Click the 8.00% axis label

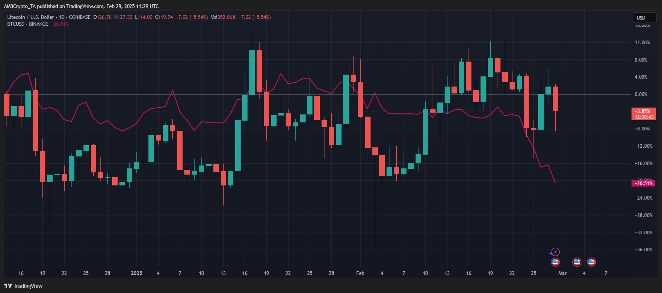coord(641,60)
